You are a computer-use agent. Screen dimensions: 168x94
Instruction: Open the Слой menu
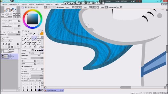pyautogui.click(x=31, y=4)
